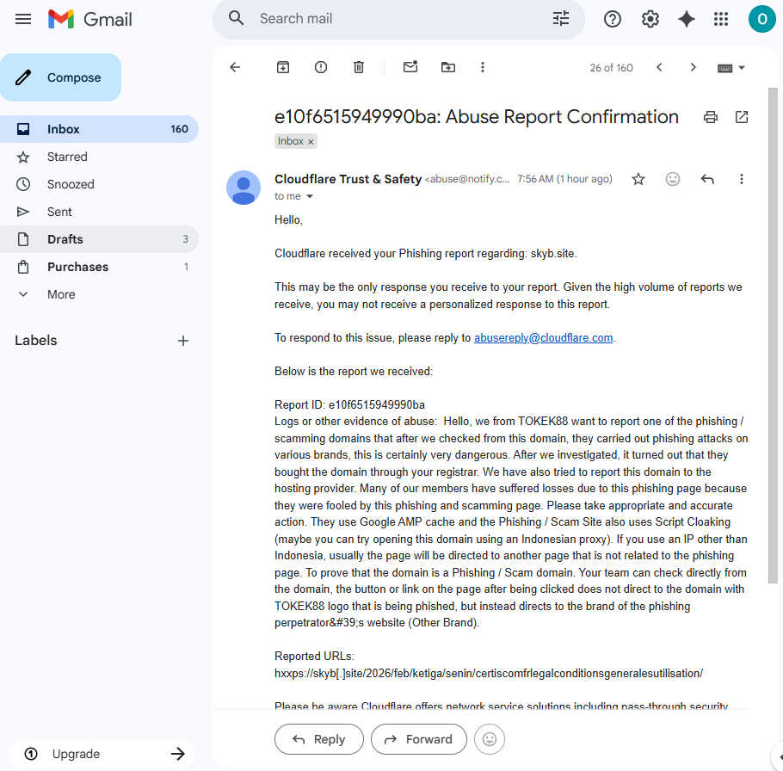Viewport: 783px width, 771px height.
Task: Click the search magnifier icon
Action: coord(237,18)
